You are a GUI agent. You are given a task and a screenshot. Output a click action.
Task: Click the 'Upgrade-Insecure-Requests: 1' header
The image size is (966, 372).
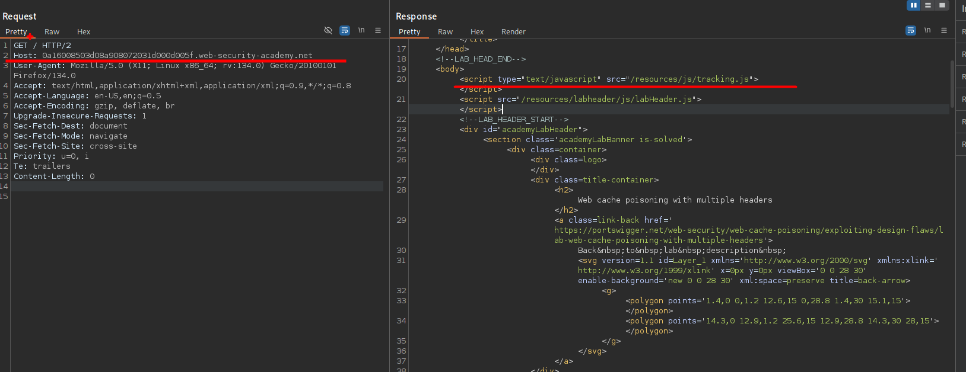pyautogui.click(x=80, y=116)
